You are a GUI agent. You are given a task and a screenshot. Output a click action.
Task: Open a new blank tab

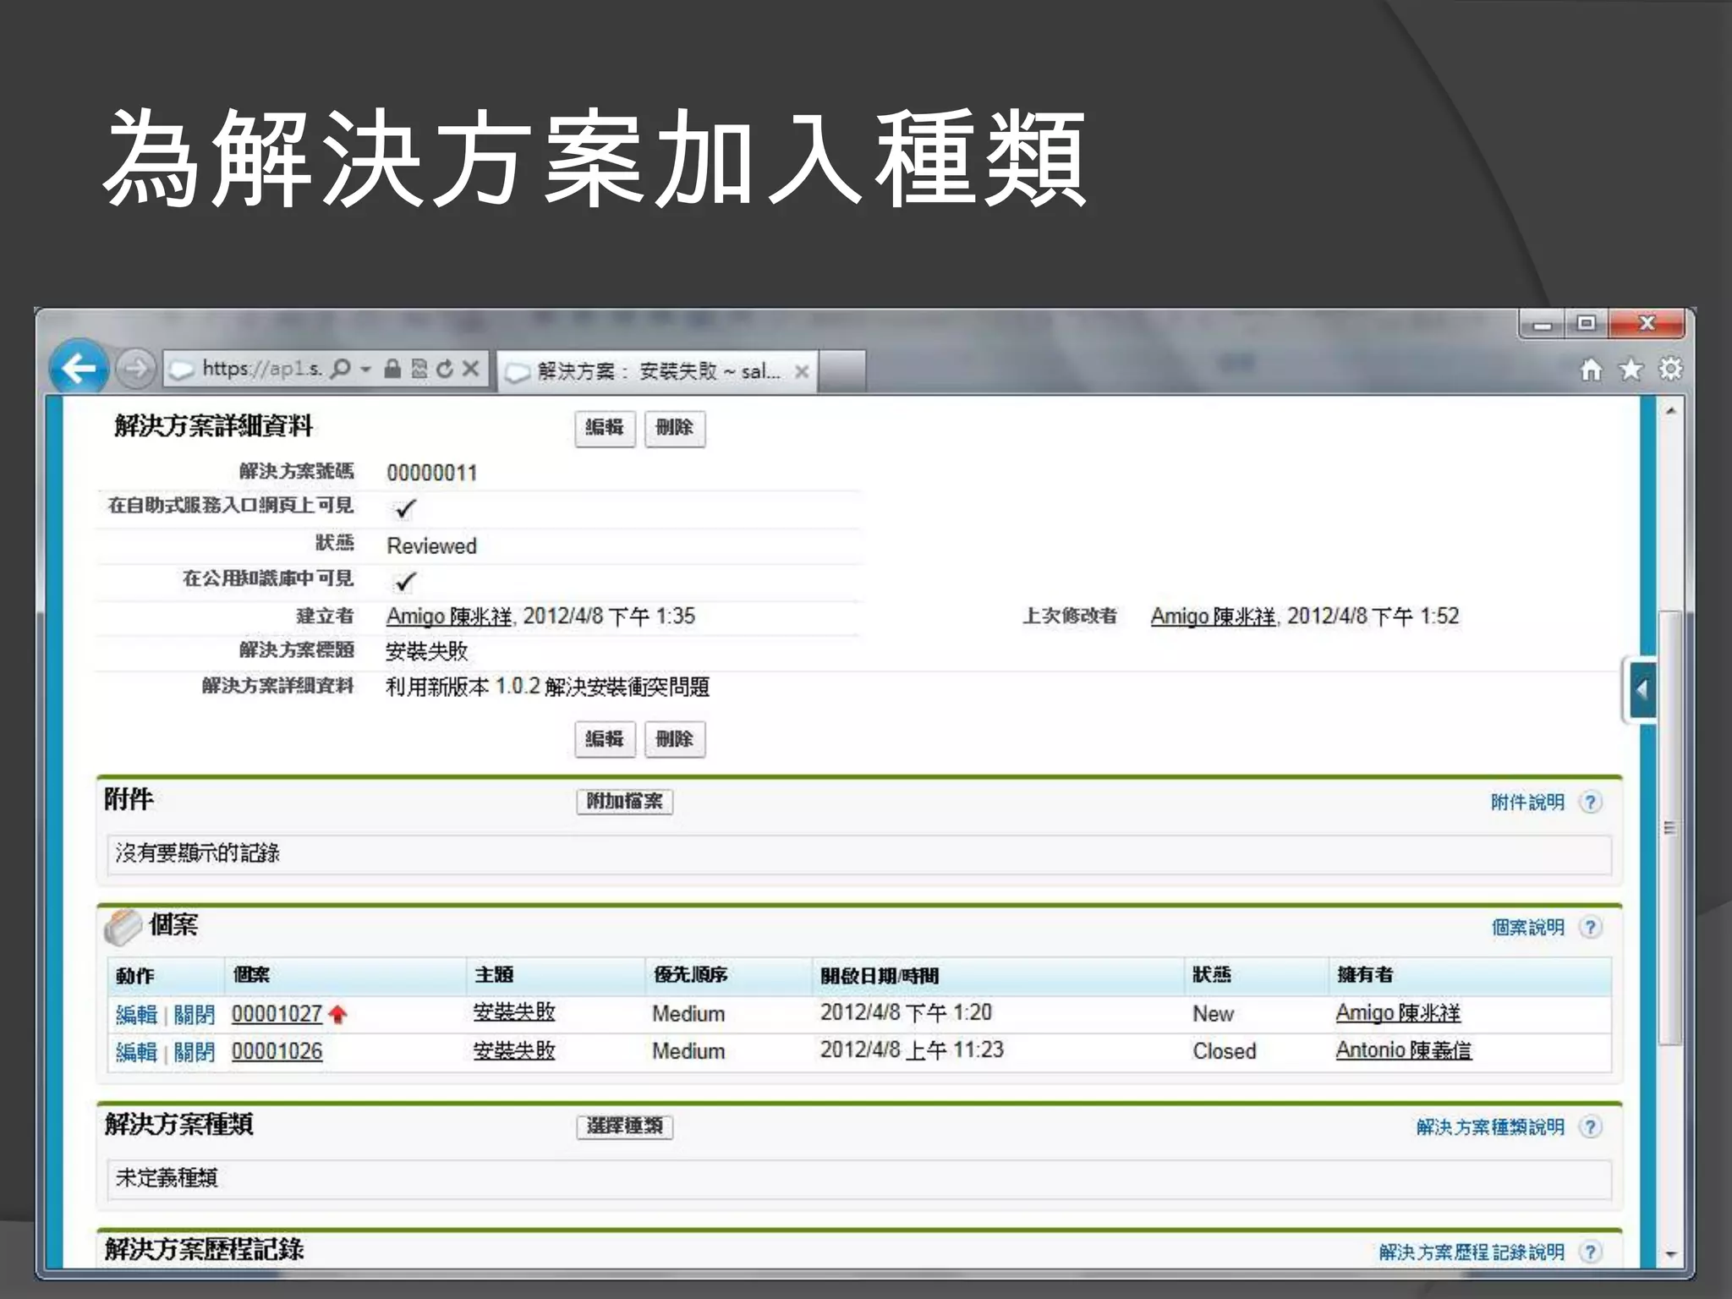point(842,371)
